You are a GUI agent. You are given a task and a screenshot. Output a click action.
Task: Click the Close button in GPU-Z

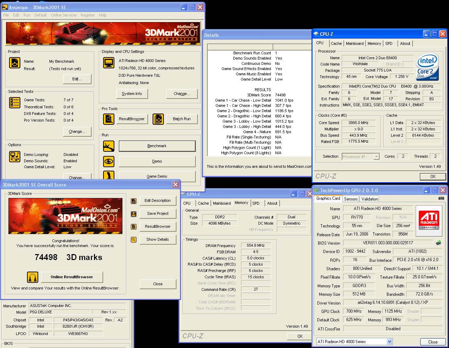point(433,342)
